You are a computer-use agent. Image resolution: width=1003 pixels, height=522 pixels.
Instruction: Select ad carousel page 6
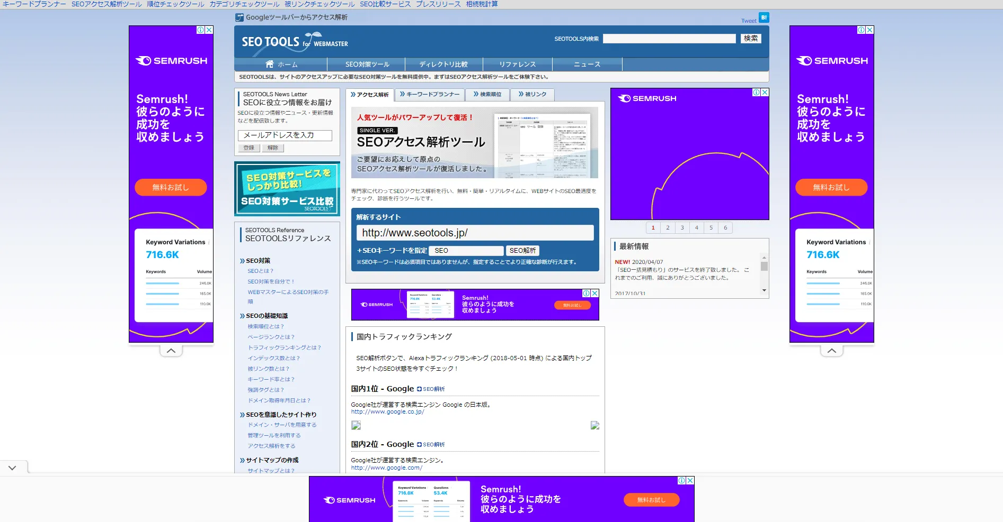coord(725,228)
